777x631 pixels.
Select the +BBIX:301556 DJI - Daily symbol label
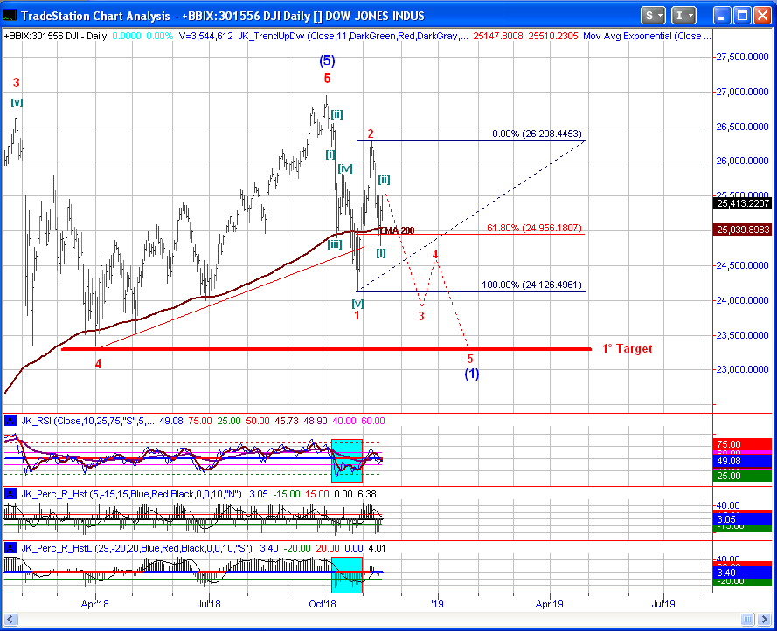pos(55,36)
